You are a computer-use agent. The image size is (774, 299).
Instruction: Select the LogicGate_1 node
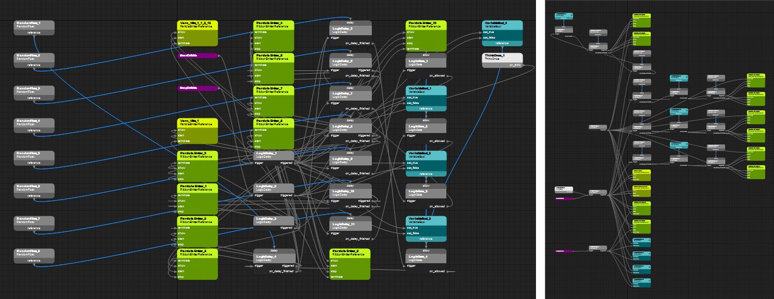(x=426, y=66)
